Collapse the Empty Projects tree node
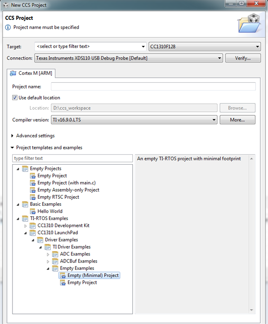This screenshot has height=324, width=268. pyautogui.click(x=18, y=169)
